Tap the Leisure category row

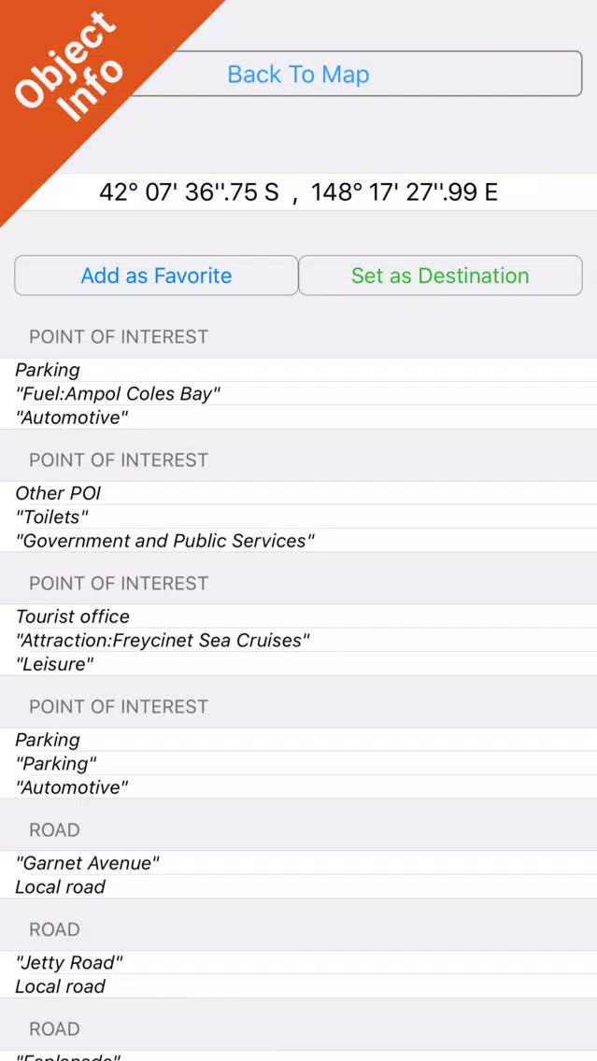[x=299, y=664]
